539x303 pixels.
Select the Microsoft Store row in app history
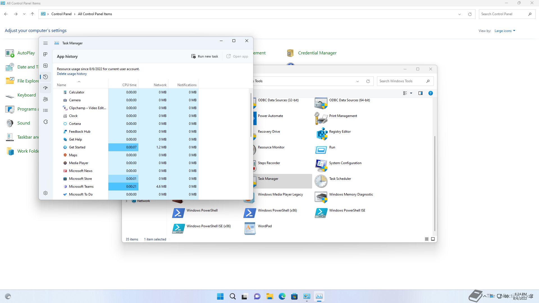tap(125, 179)
